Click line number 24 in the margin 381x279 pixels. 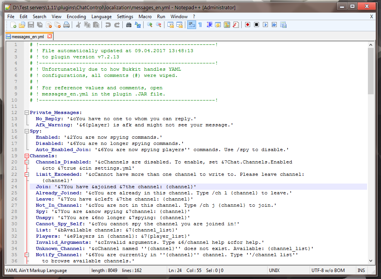(x=14, y=187)
